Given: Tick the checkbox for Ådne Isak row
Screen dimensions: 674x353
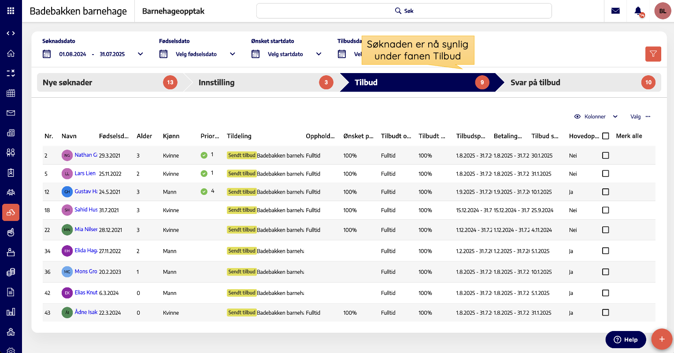Looking at the screenshot, I should (606, 313).
